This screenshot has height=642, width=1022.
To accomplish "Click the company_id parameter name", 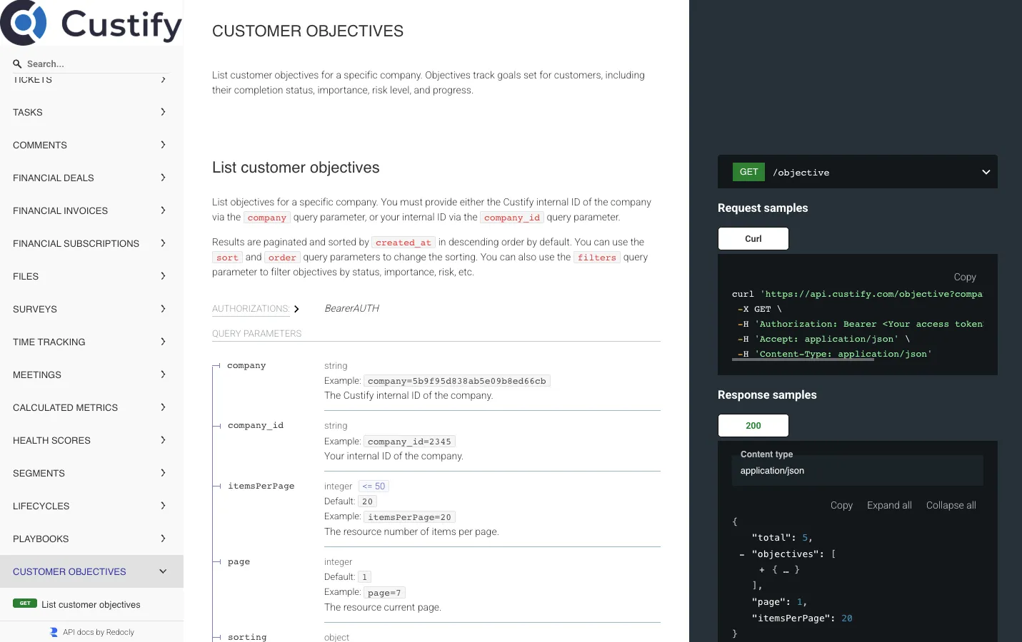I will [256, 426].
